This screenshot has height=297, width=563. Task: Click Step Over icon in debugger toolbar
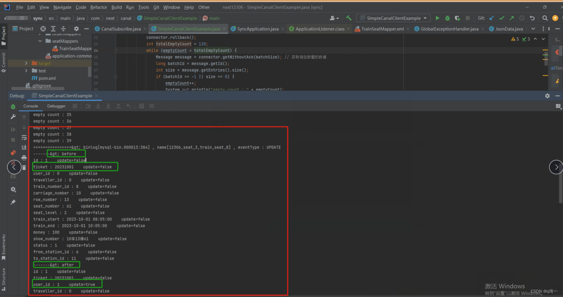(88, 106)
